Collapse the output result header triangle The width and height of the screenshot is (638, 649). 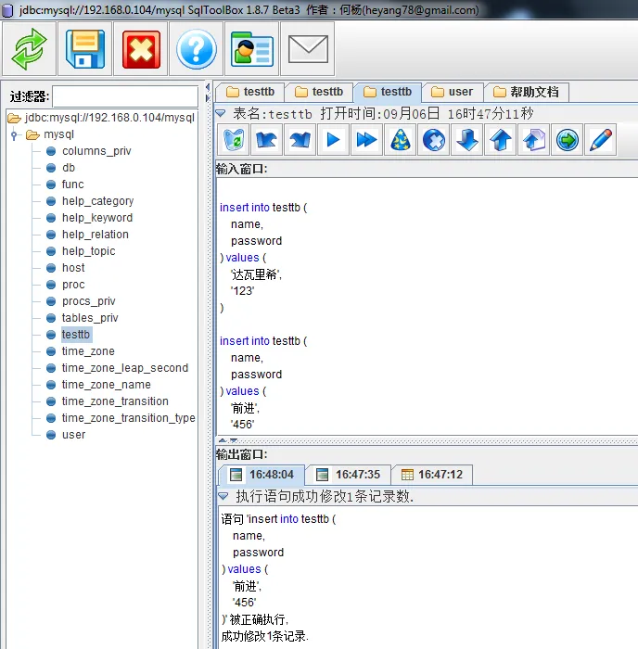[x=223, y=496]
